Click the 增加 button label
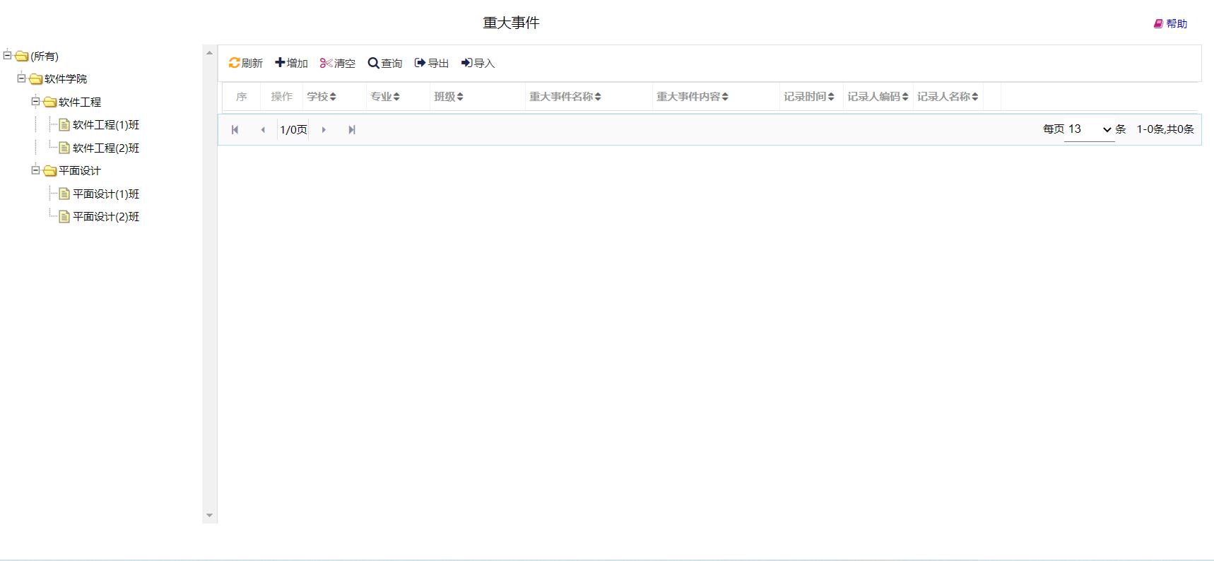Viewport: 1214px width, 561px height. coord(297,64)
